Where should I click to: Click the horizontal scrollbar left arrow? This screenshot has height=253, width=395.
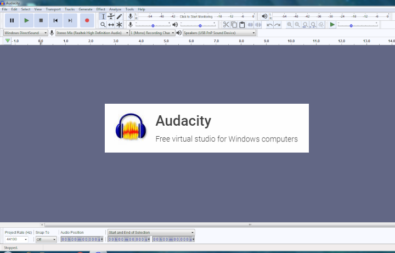(x=42, y=224)
